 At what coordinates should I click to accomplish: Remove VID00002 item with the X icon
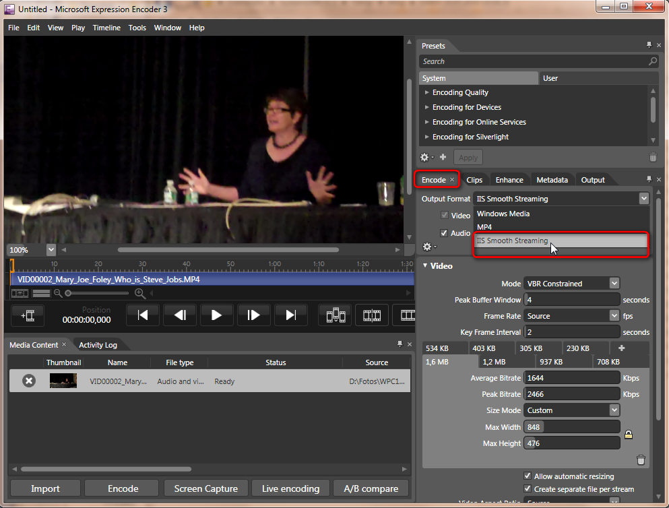(x=29, y=381)
